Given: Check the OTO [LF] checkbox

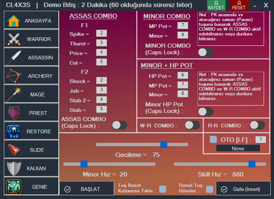Looking at the screenshot, I should click(x=213, y=140).
